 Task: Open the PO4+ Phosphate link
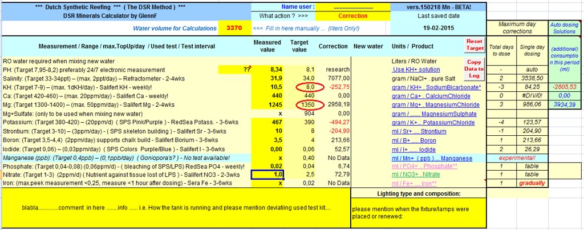pyautogui.click(x=425, y=166)
